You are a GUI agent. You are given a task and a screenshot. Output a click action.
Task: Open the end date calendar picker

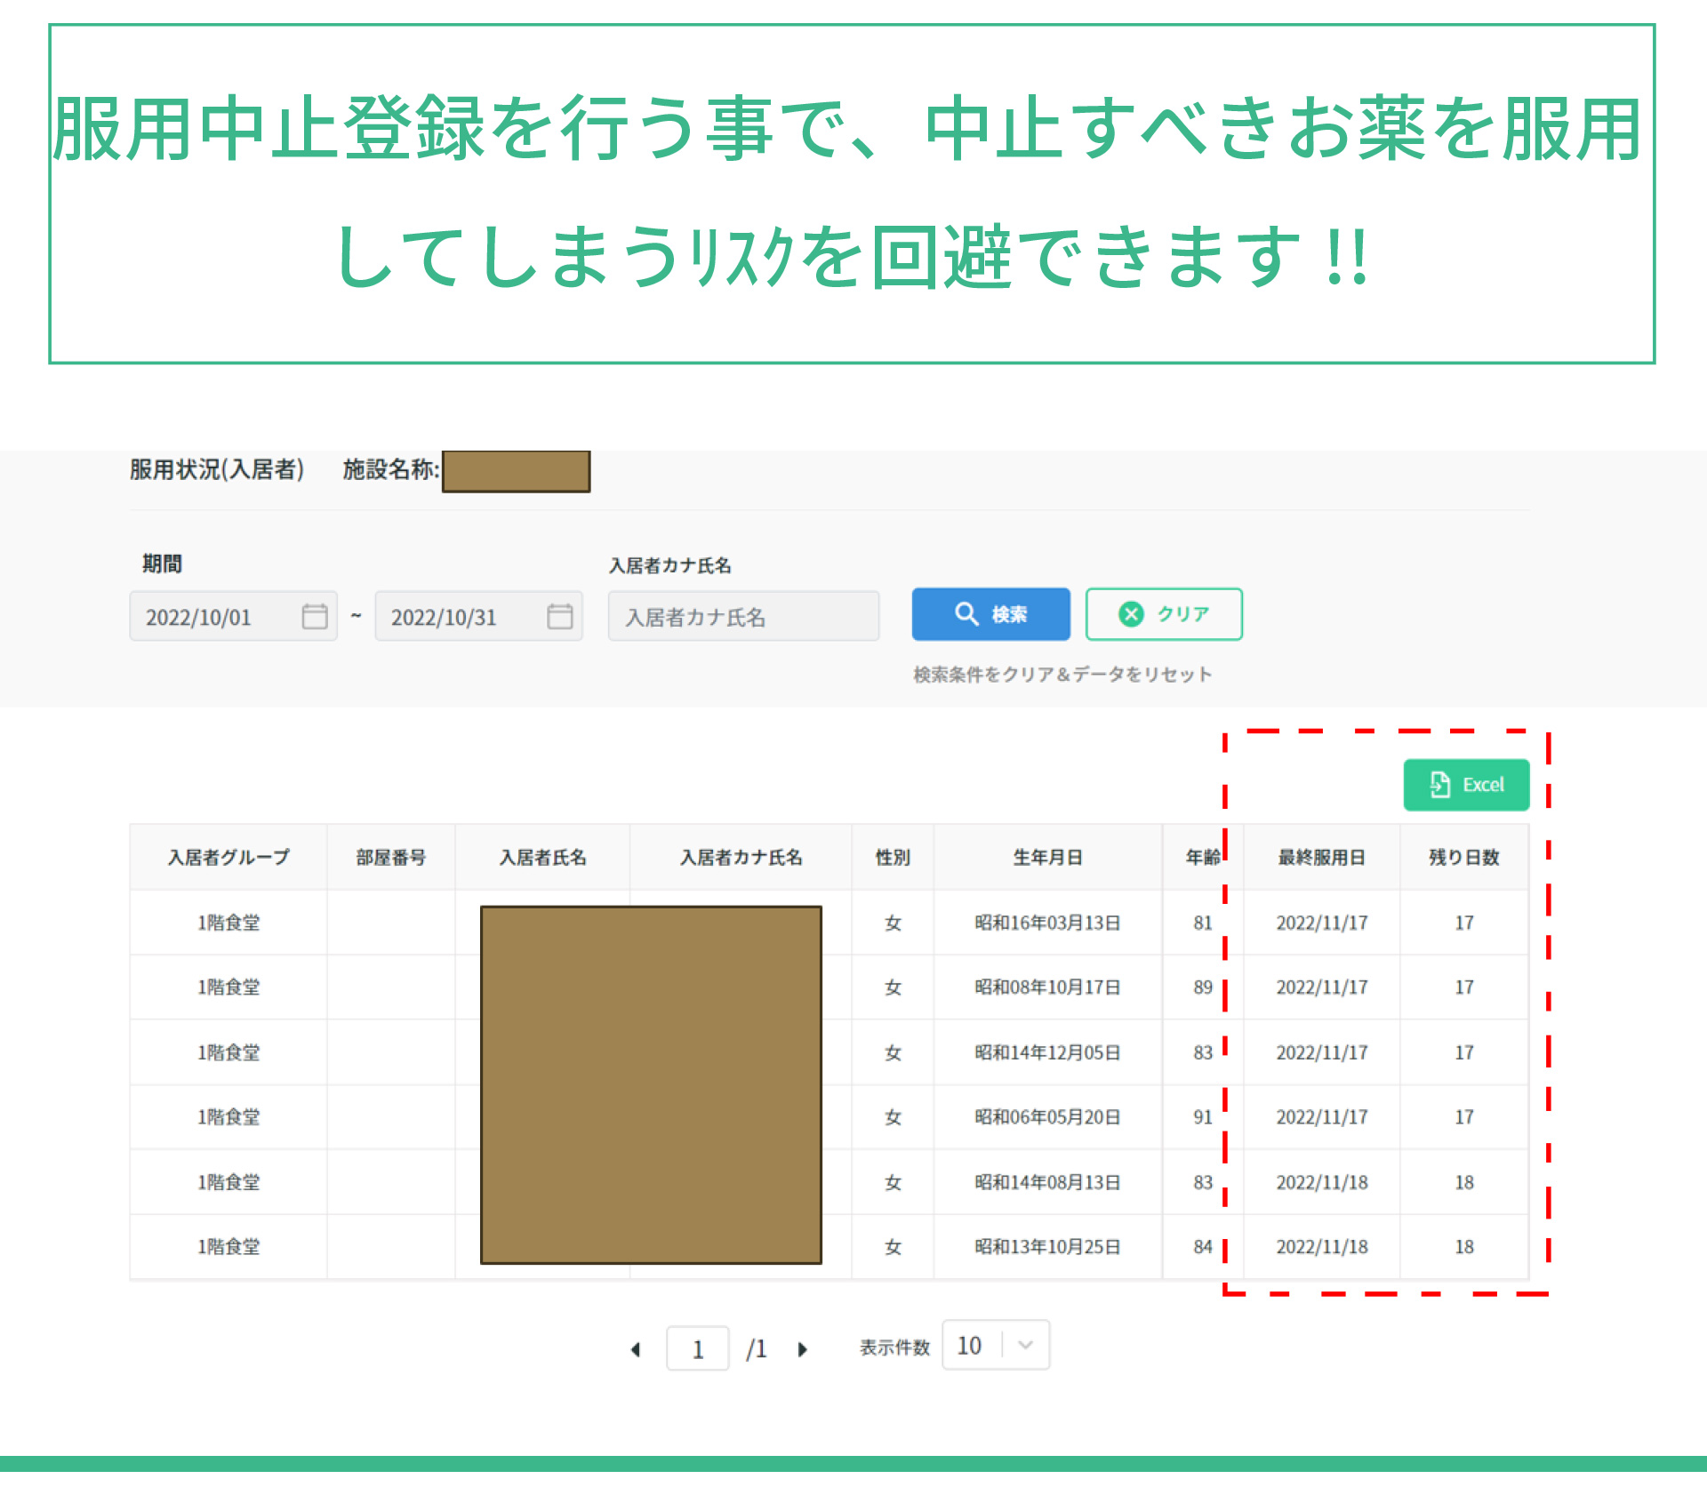pos(560,616)
